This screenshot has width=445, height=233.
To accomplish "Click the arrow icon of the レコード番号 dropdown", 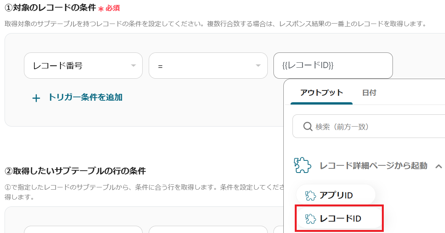I will [x=133, y=65].
